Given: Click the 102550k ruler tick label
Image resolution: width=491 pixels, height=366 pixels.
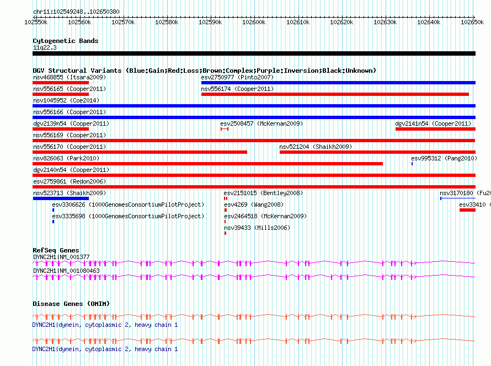Looking at the screenshot, I should 36,22.
